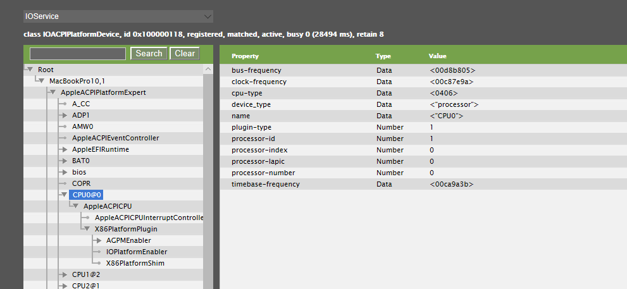The height and width of the screenshot is (289, 627).
Task: Select IOPlatformEnabler in the tree
Action: tap(137, 252)
